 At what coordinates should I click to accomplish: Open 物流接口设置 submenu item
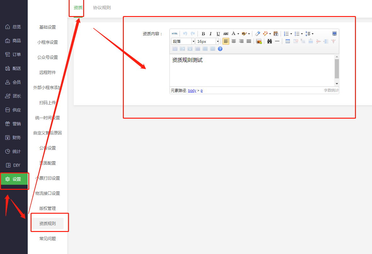pyautogui.click(x=48, y=193)
